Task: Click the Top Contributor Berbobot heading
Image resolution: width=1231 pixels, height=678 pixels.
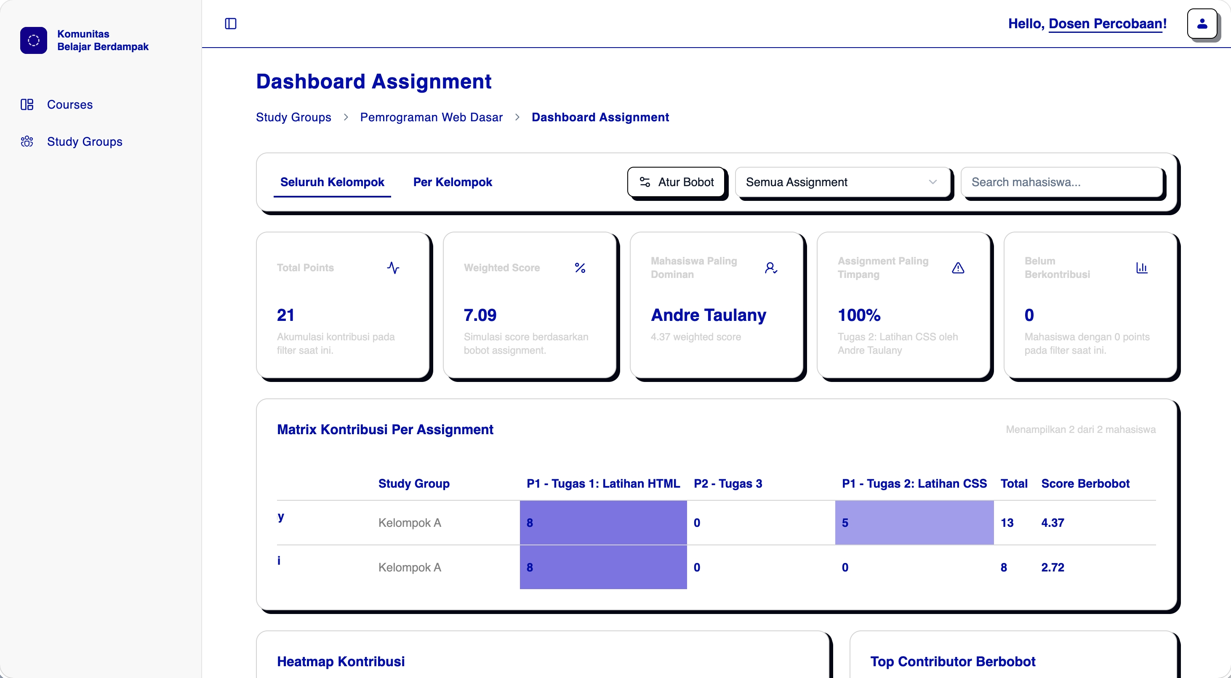Action: [952, 661]
